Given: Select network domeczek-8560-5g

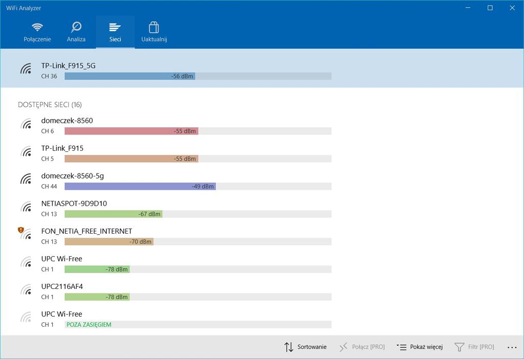Looking at the screenshot, I should (73, 176).
